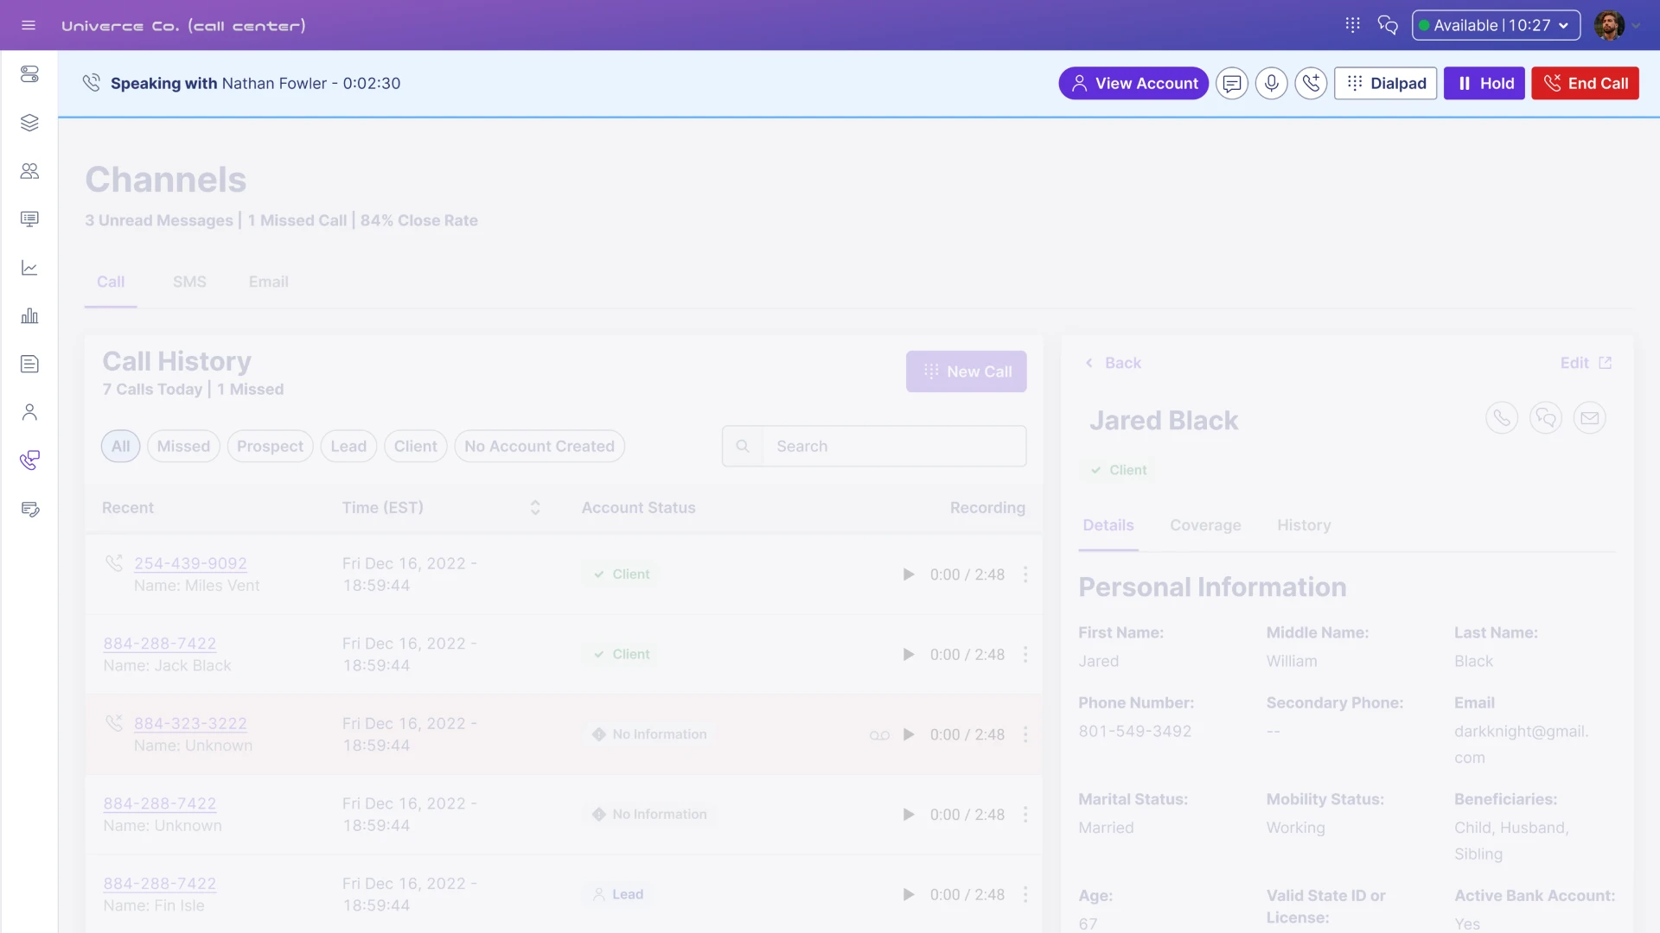This screenshot has height=933, width=1660.
Task: Open the call chat message icon
Action: [x=1231, y=84]
